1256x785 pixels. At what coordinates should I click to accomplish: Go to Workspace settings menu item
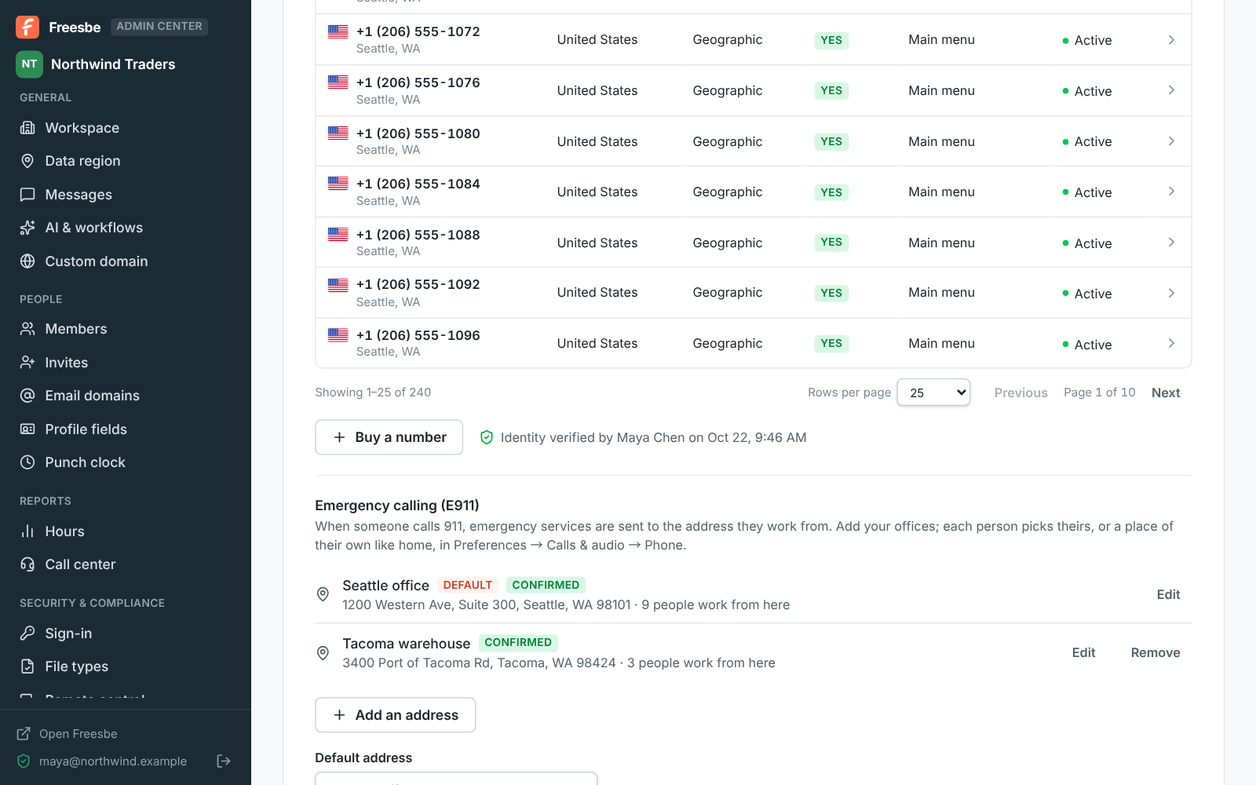point(126,128)
